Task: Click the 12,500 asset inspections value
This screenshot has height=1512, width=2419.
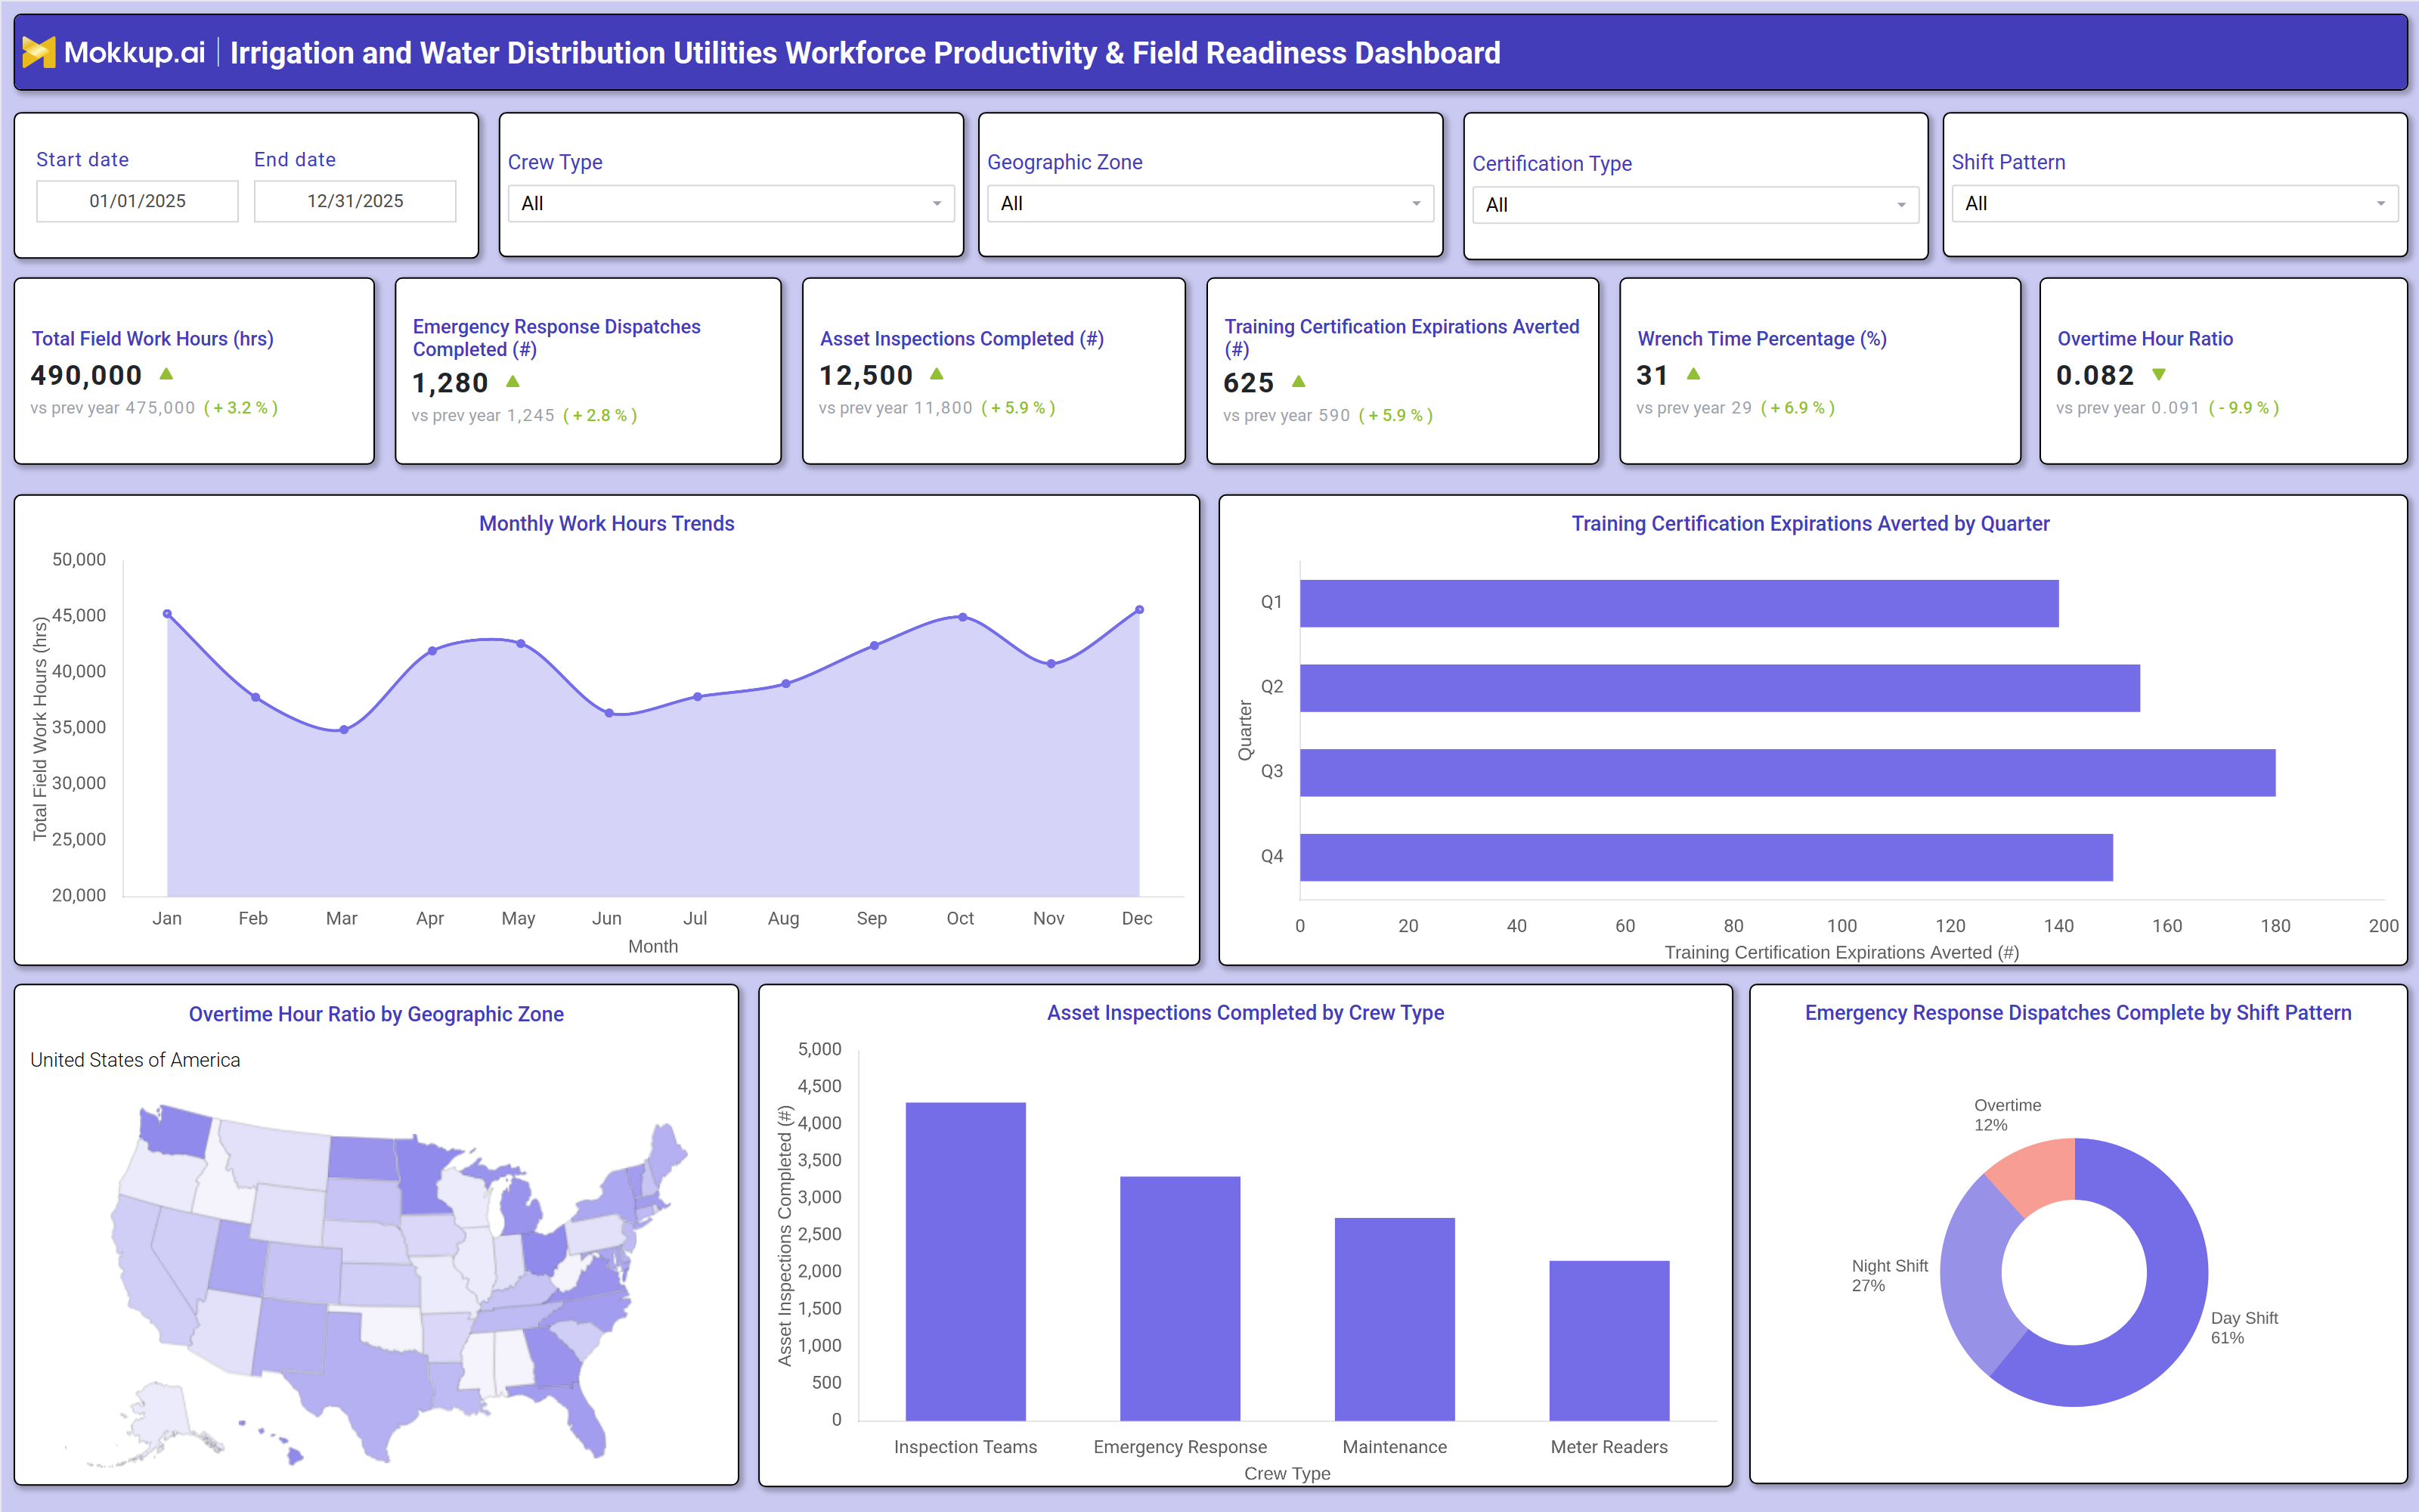Action: coord(866,375)
